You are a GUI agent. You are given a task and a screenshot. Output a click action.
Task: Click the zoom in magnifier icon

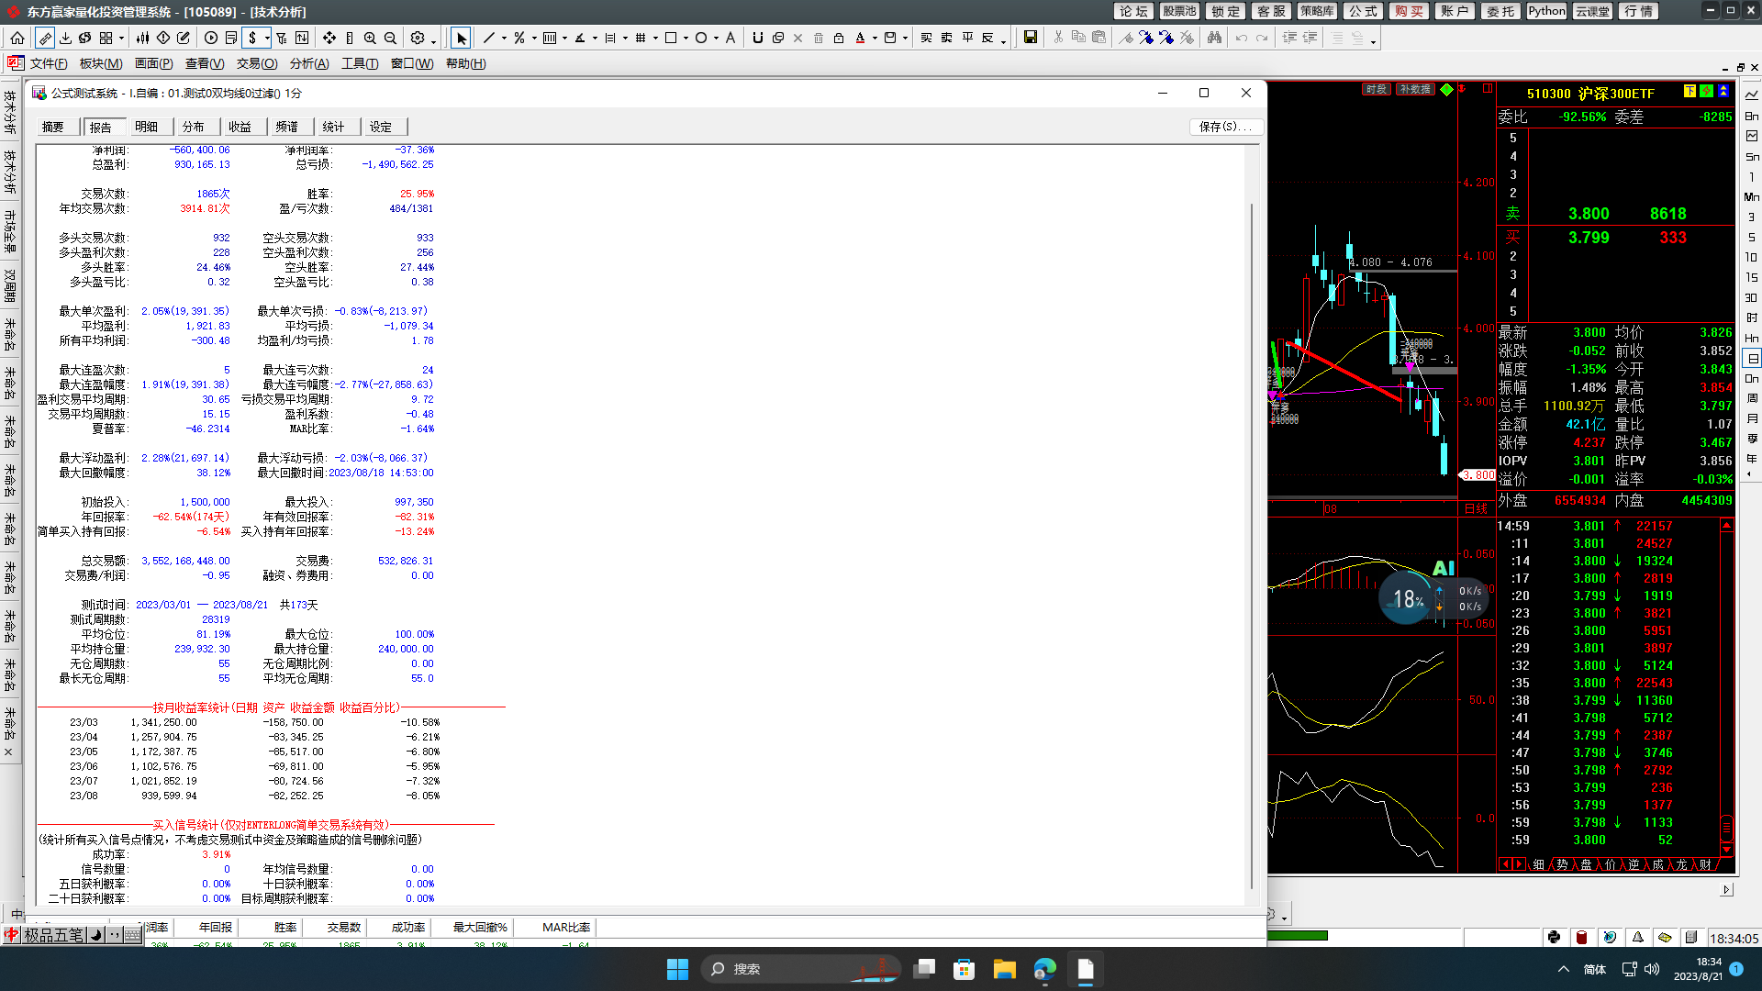tap(370, 38)
